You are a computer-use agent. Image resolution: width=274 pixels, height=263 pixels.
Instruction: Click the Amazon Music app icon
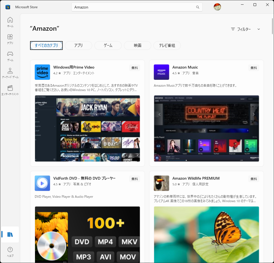(x=161, y=72)
